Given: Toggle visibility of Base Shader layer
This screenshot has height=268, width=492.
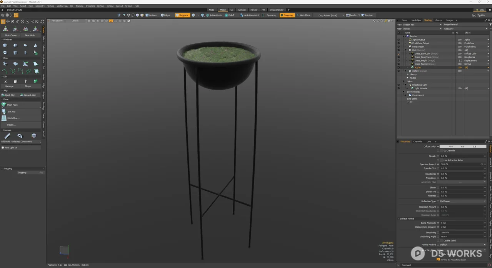Looking at the screenshot, I should tap(399, 47).
